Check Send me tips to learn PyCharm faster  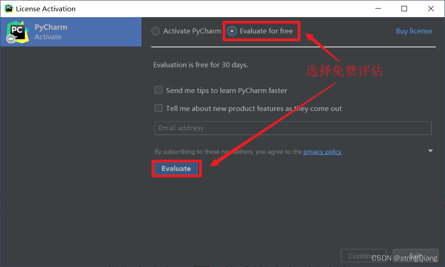[158, 90]
